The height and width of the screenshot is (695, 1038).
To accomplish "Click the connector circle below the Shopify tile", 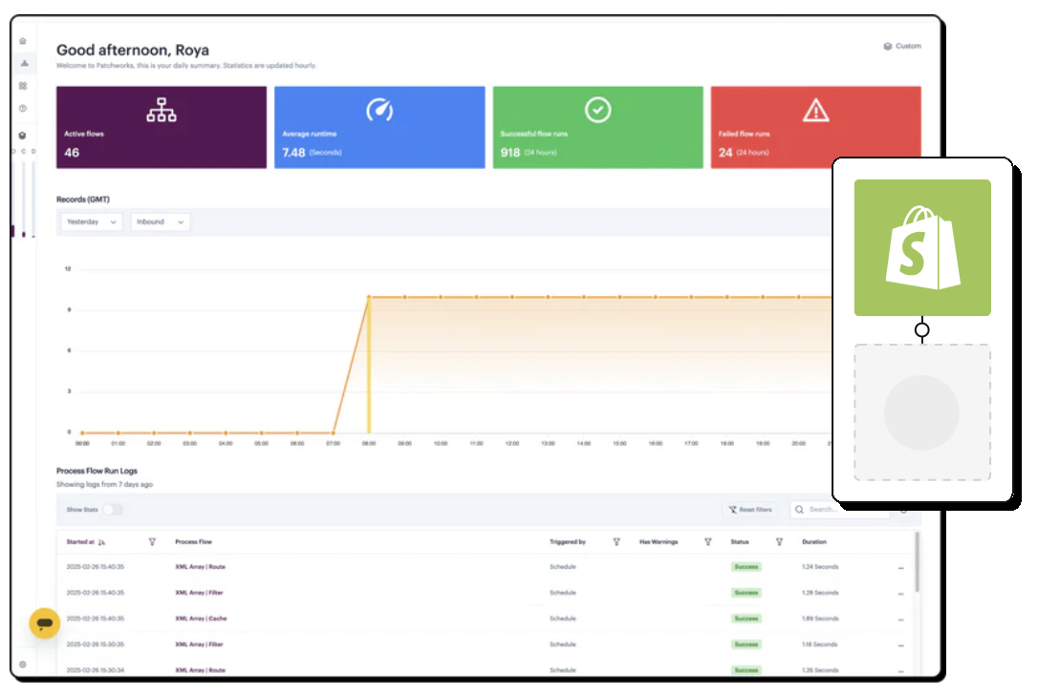I will (x=921, y=330).
